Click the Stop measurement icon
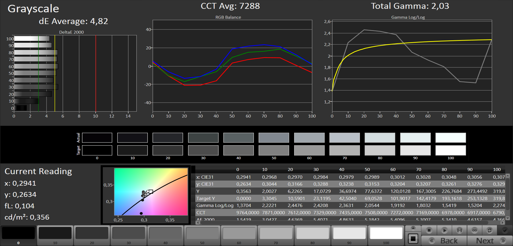 click(x=429, y=230)
